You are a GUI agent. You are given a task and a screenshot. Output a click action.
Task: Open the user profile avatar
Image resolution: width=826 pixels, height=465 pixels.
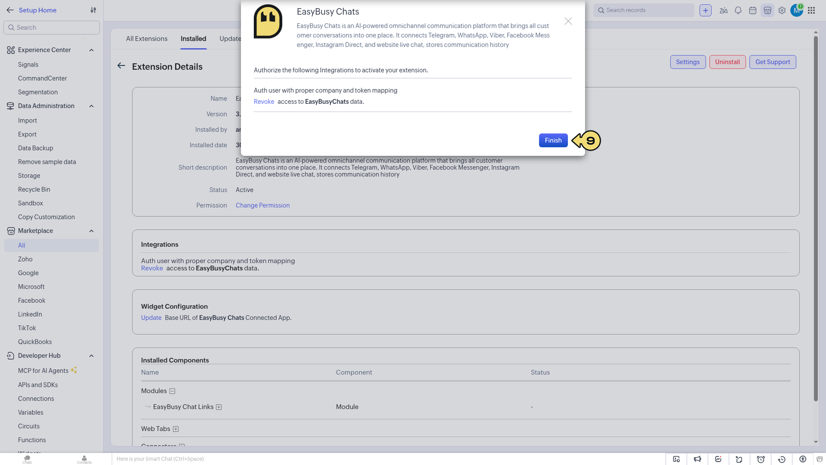click(x=796, y=10)
